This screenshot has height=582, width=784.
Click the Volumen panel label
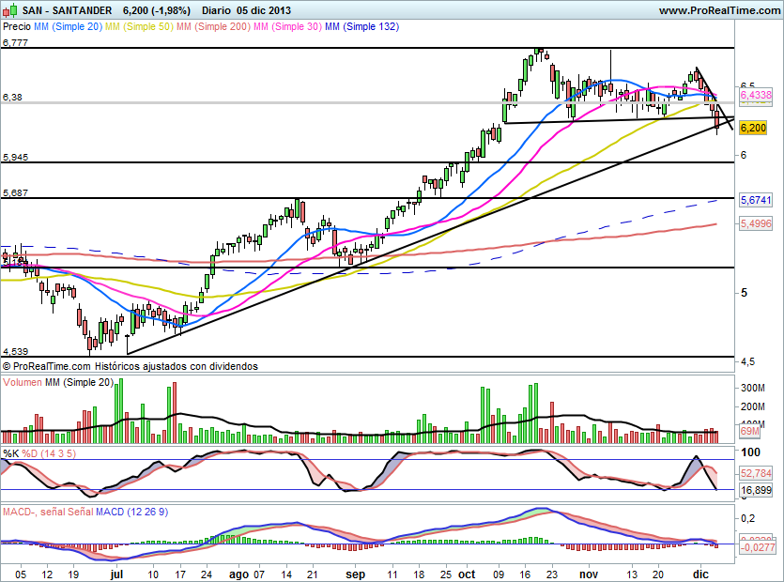coord(23,382)
